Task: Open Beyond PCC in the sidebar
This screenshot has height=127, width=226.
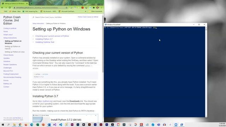Action: pos(8,71)
